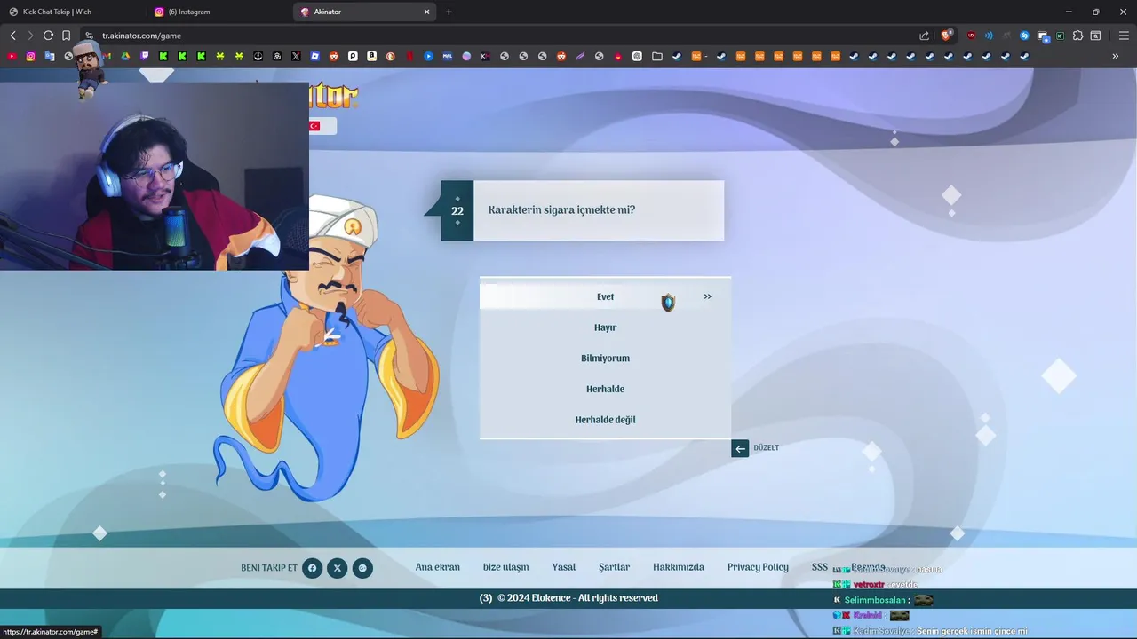Click DÜZELT to correct previous answer

point(755,448)
